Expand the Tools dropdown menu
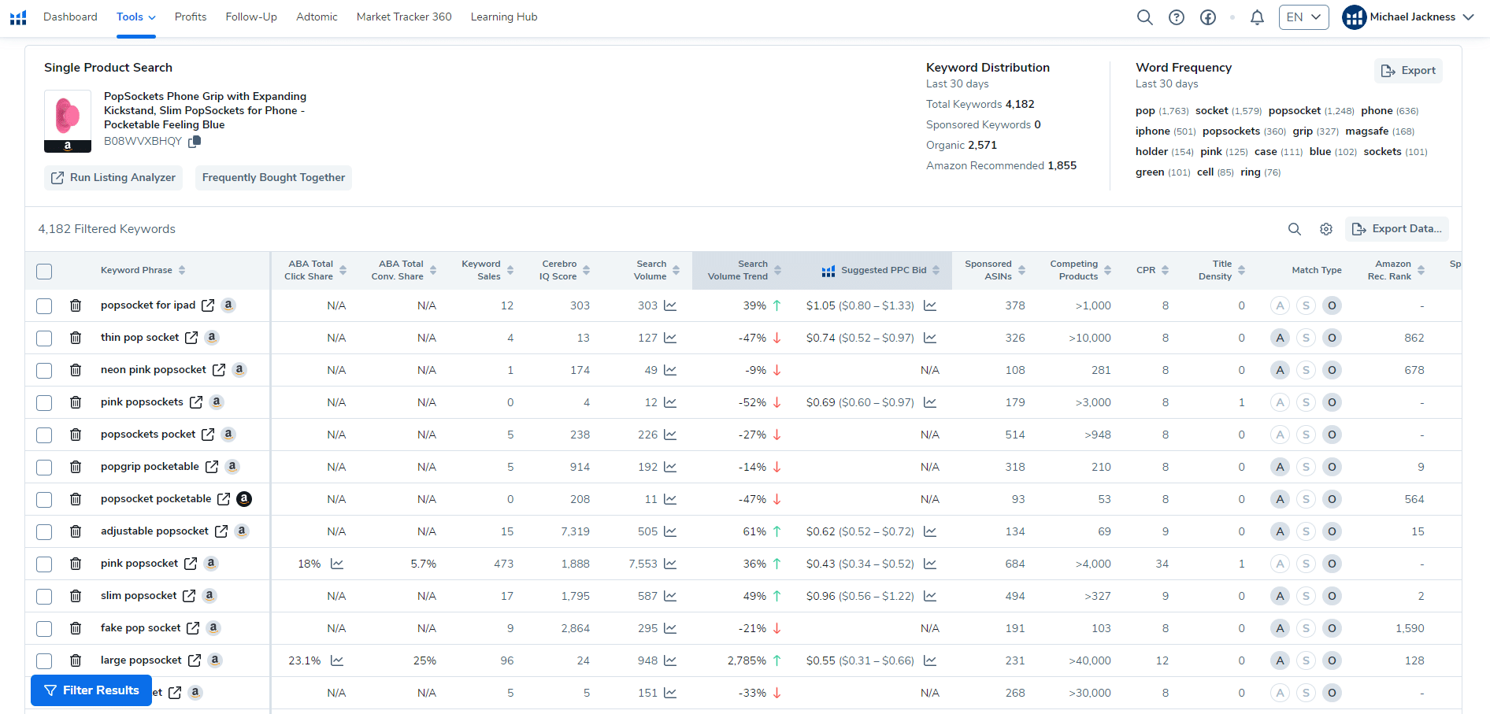 coord(136,17)
